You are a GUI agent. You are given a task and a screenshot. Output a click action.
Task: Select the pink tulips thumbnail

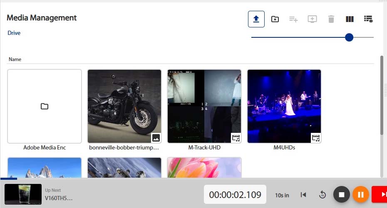204,167
